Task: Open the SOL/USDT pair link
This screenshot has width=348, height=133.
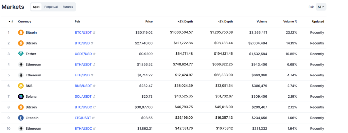Action: coord(83,96)
